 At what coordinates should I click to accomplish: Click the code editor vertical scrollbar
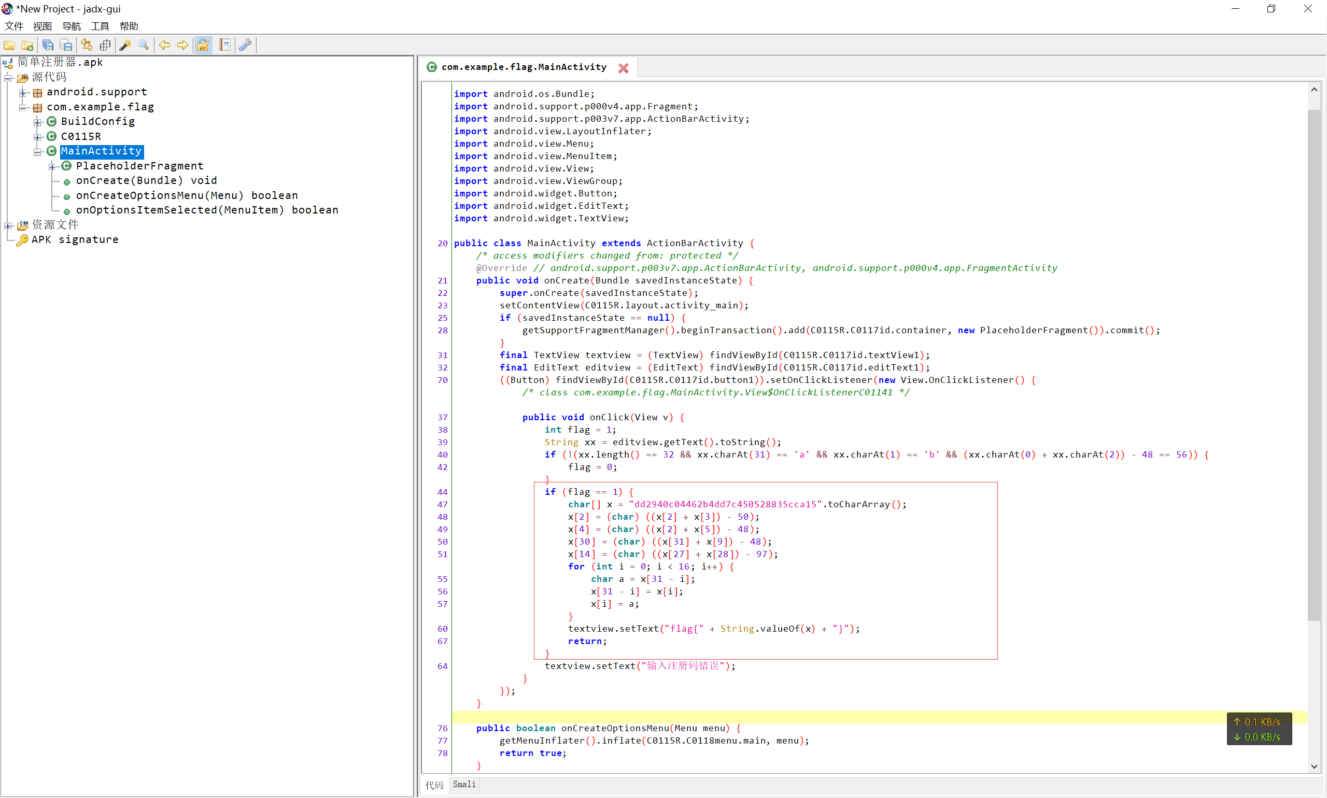pos(1314,366)
